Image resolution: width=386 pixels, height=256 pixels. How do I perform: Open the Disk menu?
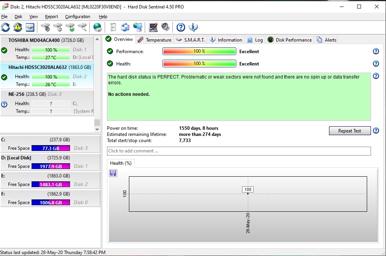point(18,17)
